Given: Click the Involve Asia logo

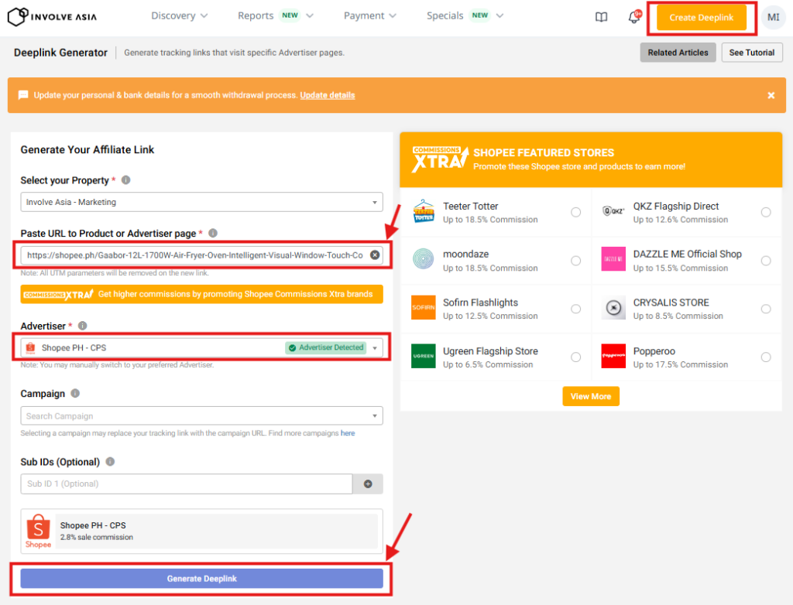Looking at the screenshot, I should (x=52, y=16).
